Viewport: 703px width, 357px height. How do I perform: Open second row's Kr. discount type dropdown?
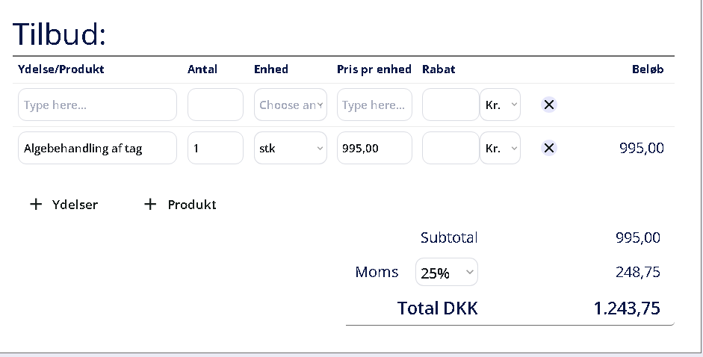(500, 148)
